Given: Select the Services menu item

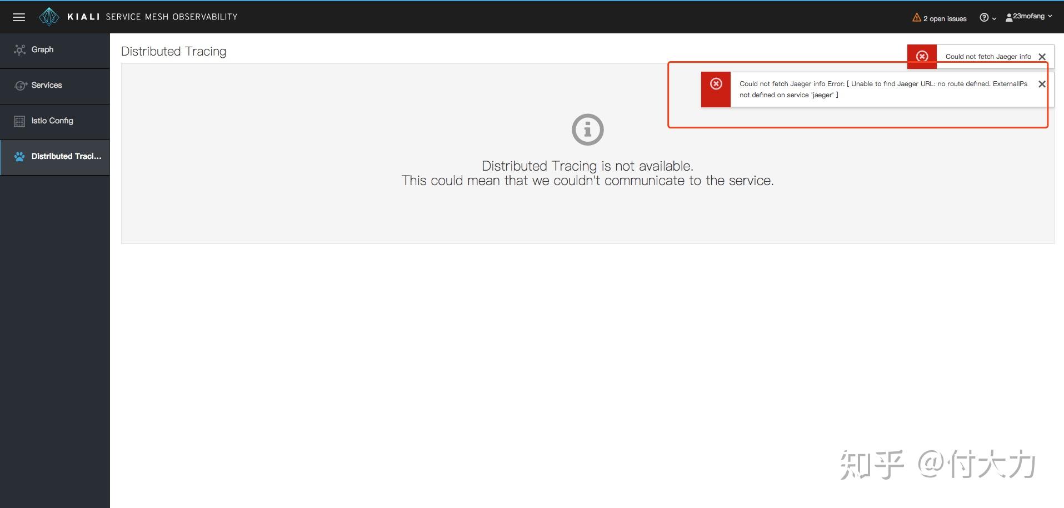Looking at the screenshot, I should [x=55, y=86].
